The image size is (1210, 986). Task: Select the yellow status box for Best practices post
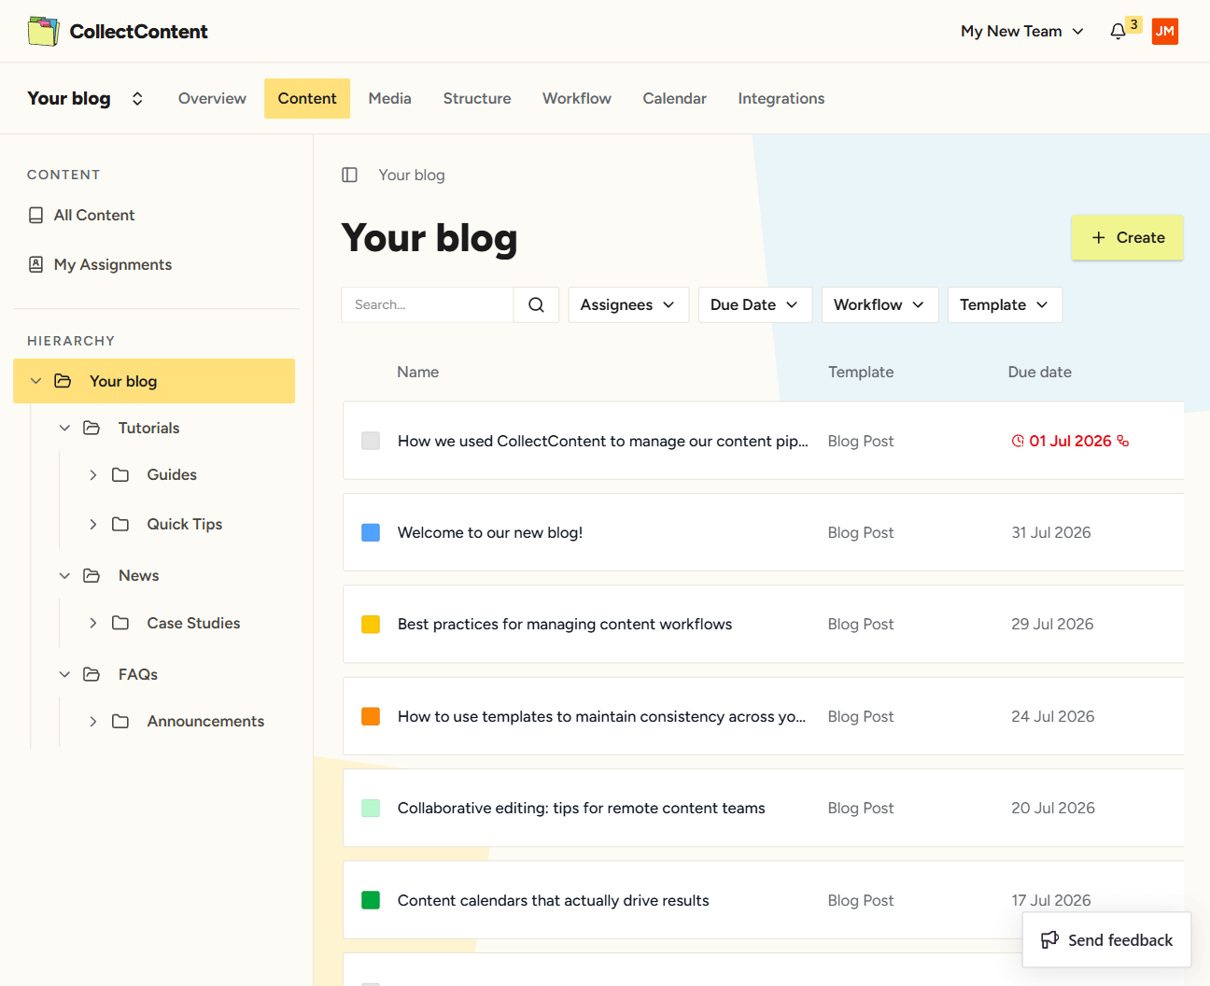tap(371, 624)
